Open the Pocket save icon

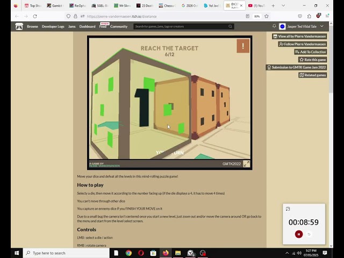point(300,16)
